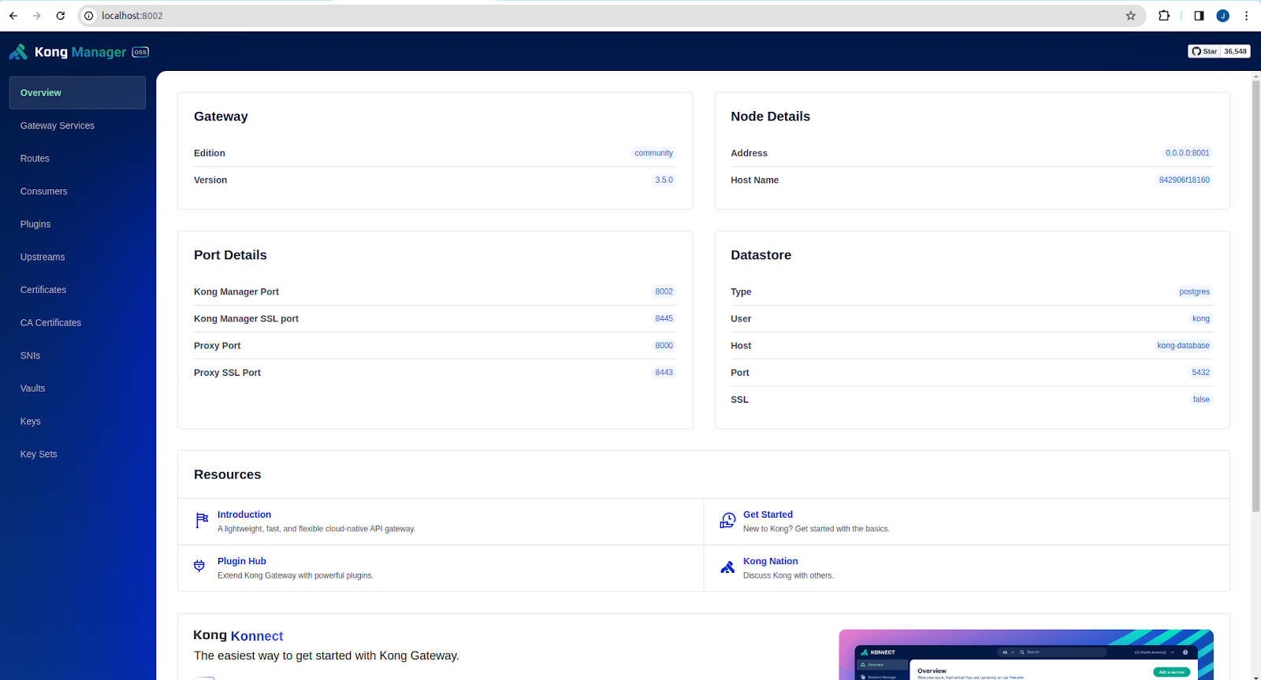Open the Overview sidebar item

(x=77, y=93)
